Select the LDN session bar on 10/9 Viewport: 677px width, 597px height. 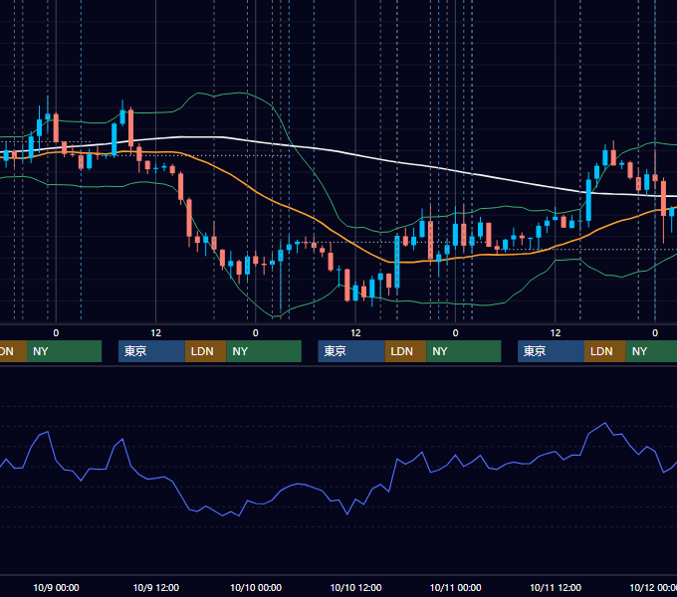click(x=205, y=351)
